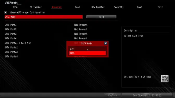Click the Get details via QR code text

coord(137,77)
